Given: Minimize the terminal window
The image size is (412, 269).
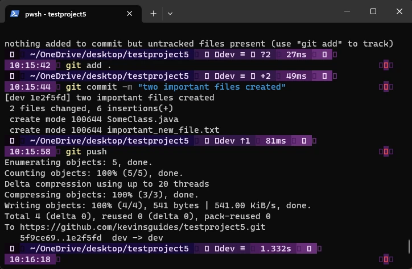Looking at the screenshot, I should pos(347,11).
